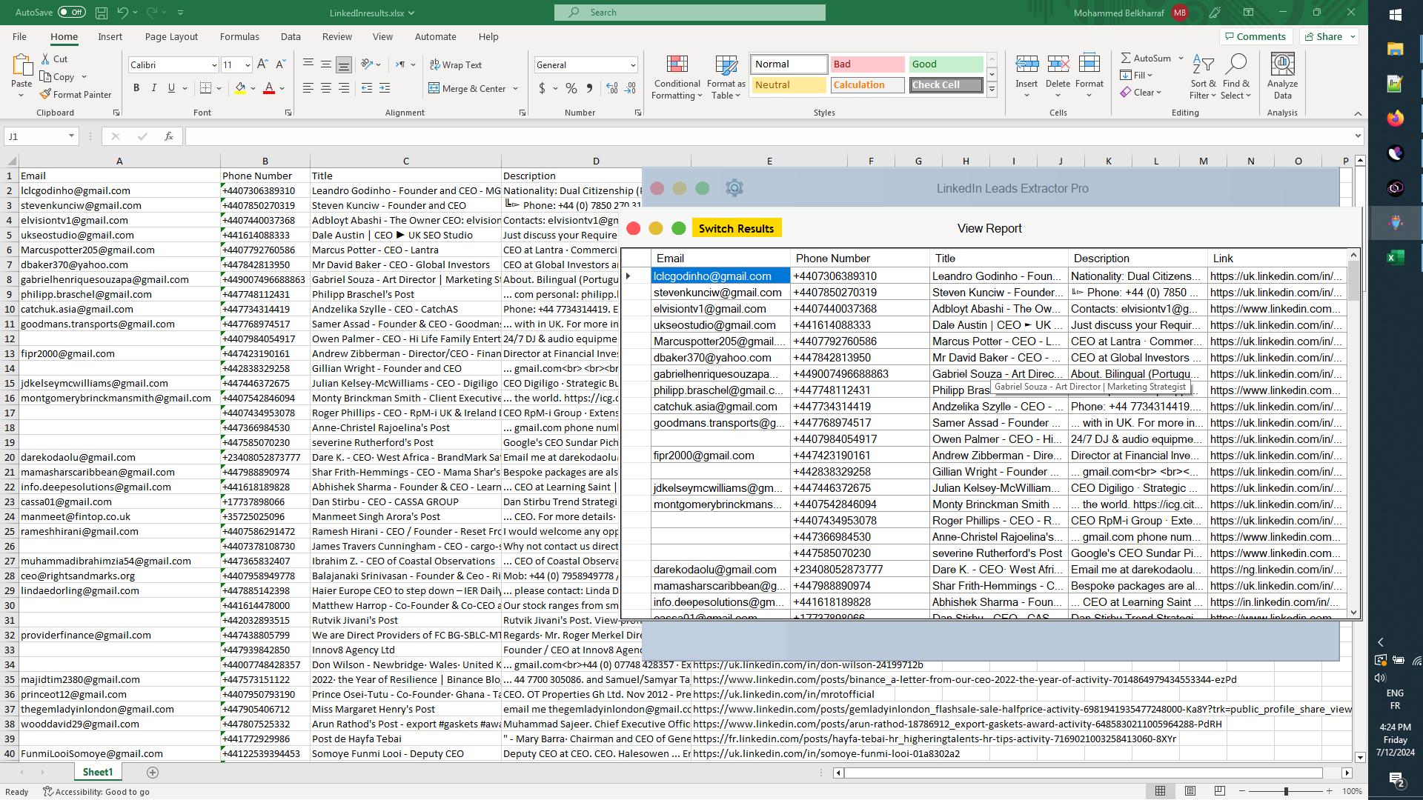
Task: Apply Comma Style number format
Action: (589, 88)
